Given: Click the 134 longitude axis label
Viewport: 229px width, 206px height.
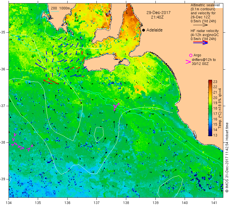Looking at the screenshot, I should 9,203.
